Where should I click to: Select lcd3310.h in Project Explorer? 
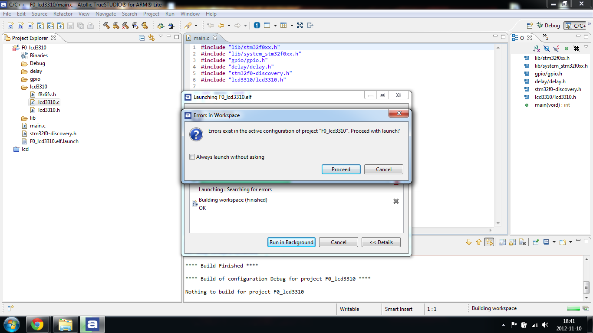pyautogui.click(x=49, y=110)
